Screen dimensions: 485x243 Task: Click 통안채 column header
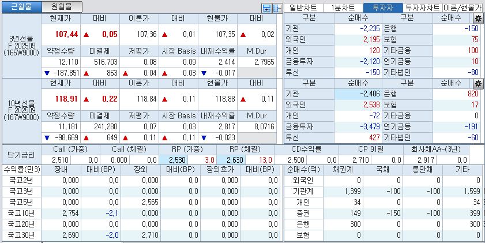tap(423, 170)
